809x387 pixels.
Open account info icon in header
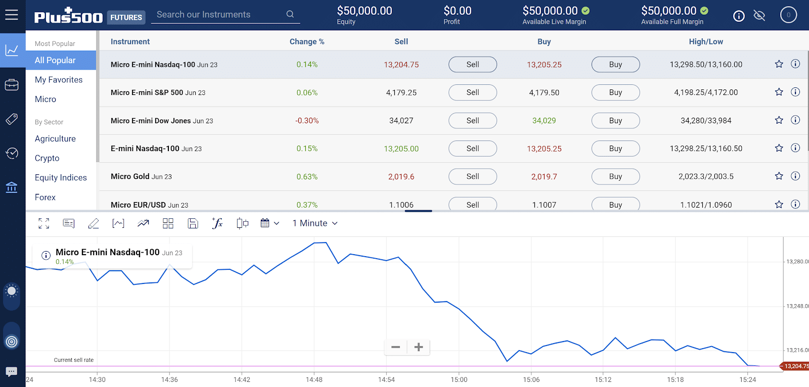[x=739, y=16]
